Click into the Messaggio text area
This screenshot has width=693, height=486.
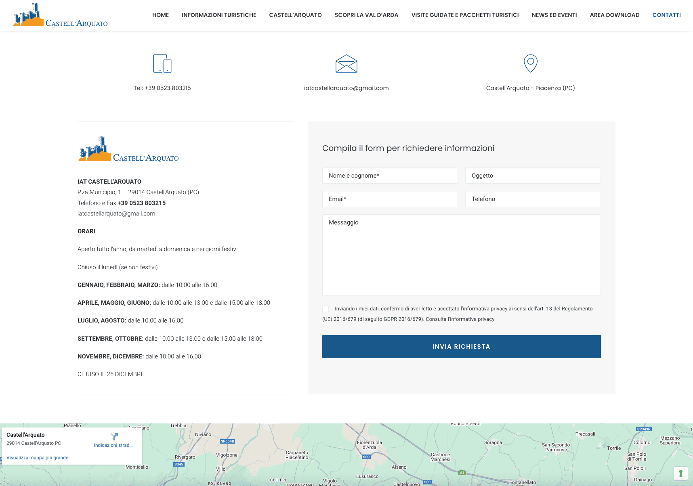(x=461, y=255)
